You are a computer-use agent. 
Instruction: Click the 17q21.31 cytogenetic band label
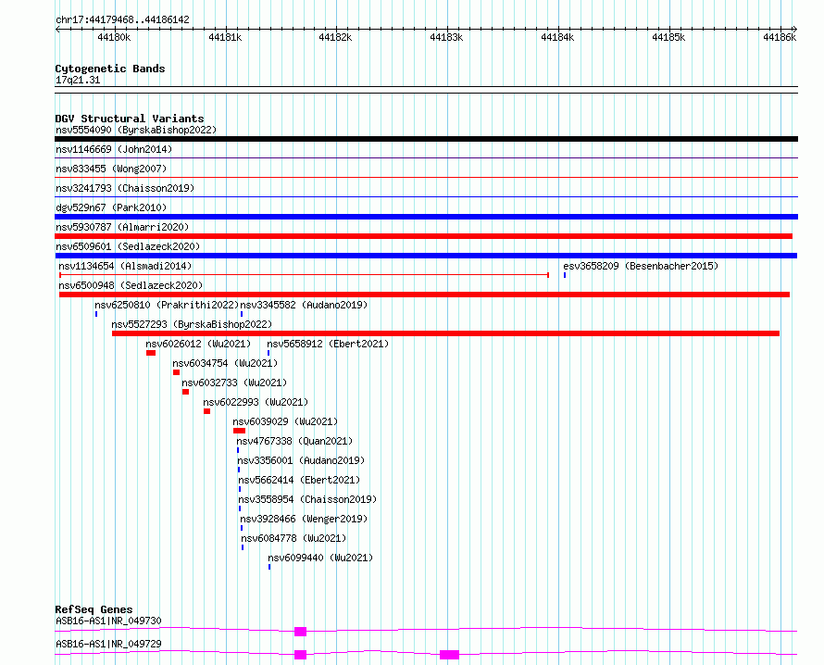click(x=78, y=80)
